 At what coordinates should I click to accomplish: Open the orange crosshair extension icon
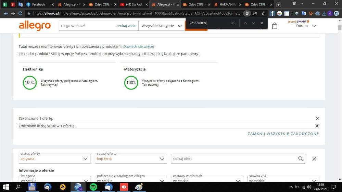click(311, 14)
